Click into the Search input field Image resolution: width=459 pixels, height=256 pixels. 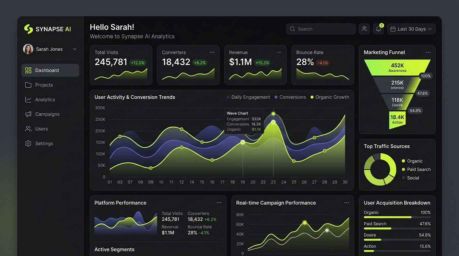[x=321, y=29]
